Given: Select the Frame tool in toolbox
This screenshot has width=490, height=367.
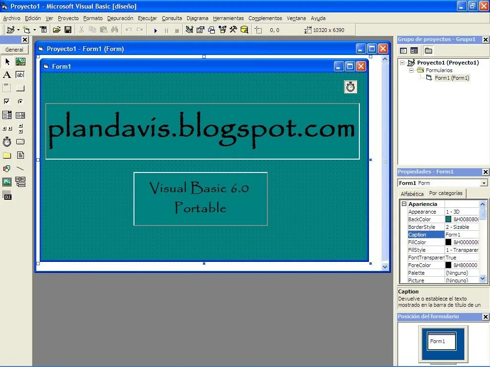Looking at the screenshot, I should [7, 88].
